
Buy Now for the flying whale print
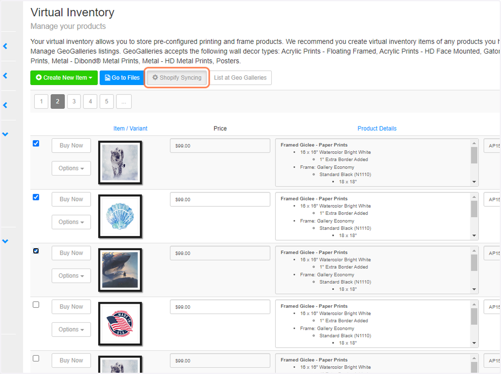pyautogui.click(x=71, y=253)
